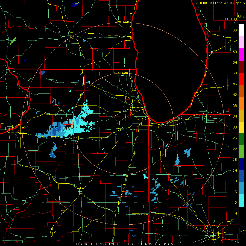This screenshot has width=246, height=246.
Task: Click the legend value 10
Action: click(x=235, y=181)
